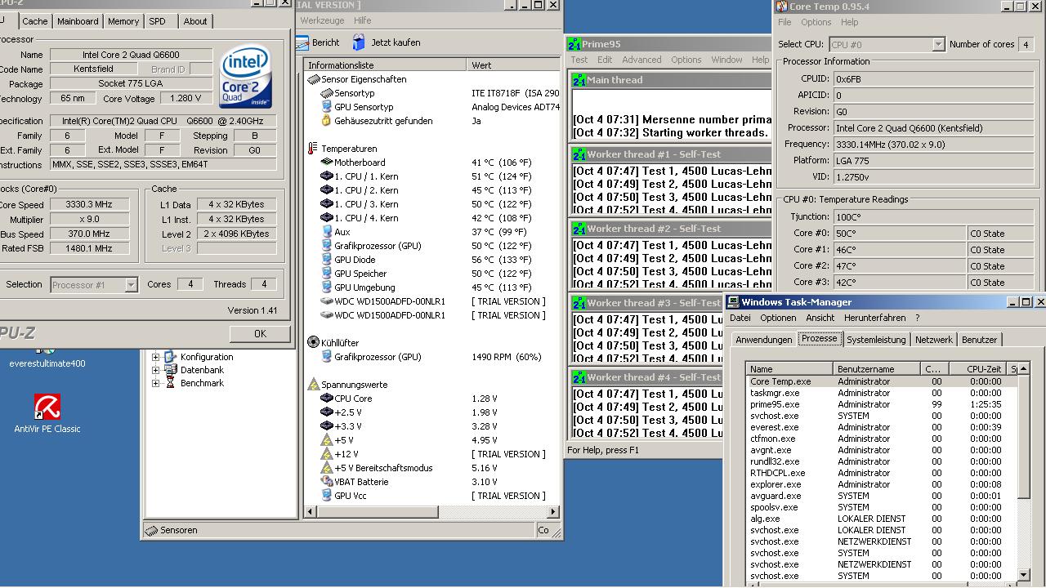Switch to Anwendungen tab in Task-Manager
The width and height of the screenshot is (1046, 588).
click(x=764, y=340)
